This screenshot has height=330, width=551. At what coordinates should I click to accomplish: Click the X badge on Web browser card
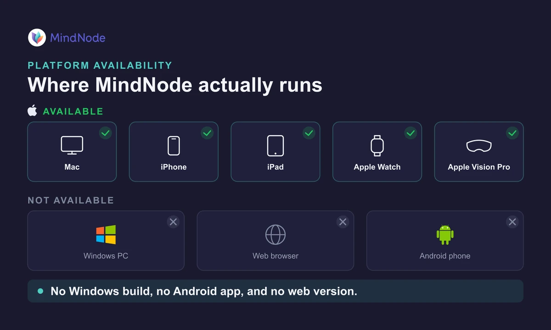click(x=343, y=222)
